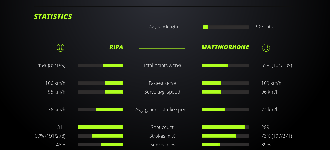Click the Statistics heading

point(53,17)
